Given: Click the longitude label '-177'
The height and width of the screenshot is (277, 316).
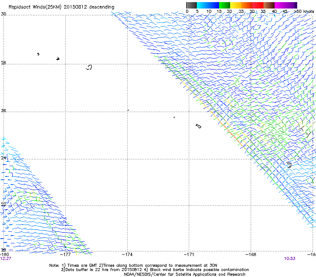Looking at the screenshot, I should coord(66,254).
